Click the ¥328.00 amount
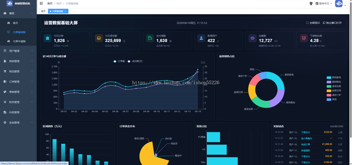The height and width of the screenshot is (165, 352). click(x=328, y=132)
